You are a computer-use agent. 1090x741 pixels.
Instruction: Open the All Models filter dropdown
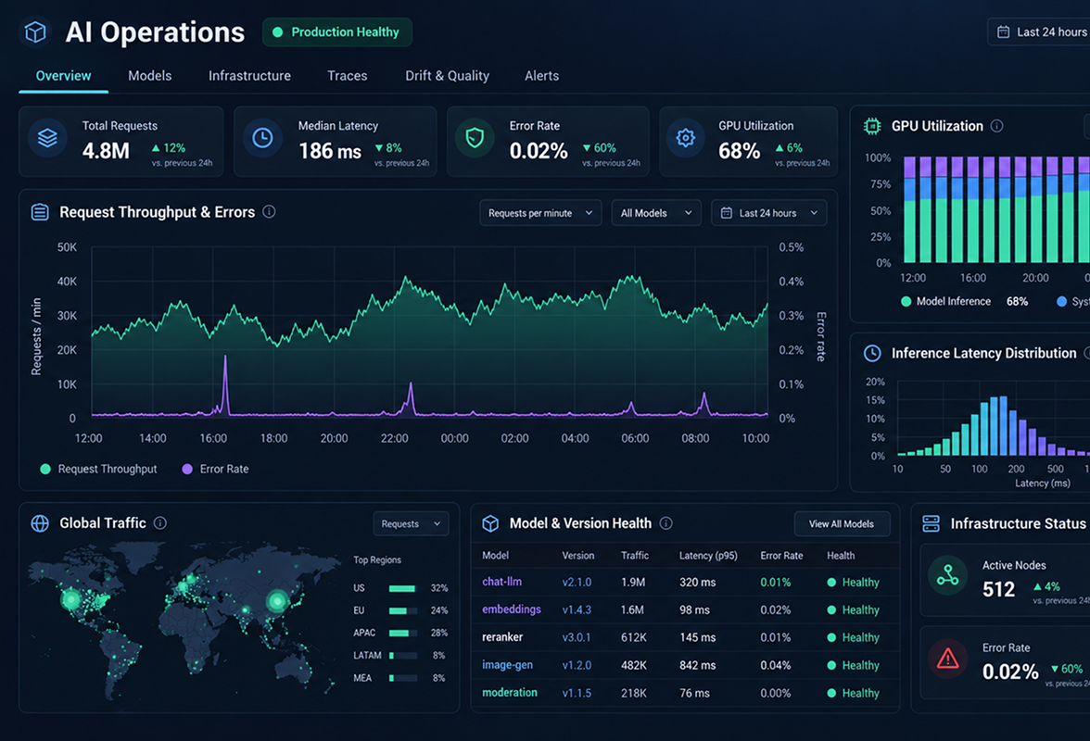click(x=656, y=213)
